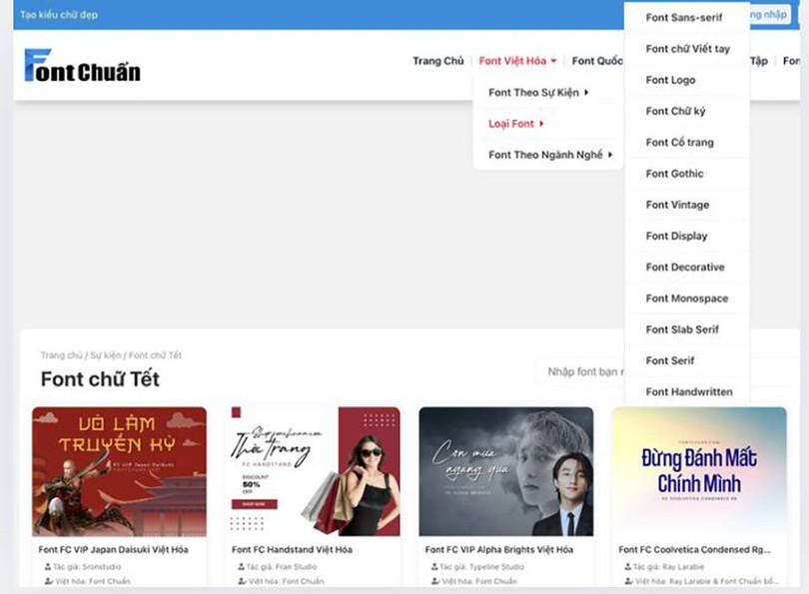Pick Font Gothic from the submenu
Viewport: 809px width, 594px height.
tap(674, 174)
